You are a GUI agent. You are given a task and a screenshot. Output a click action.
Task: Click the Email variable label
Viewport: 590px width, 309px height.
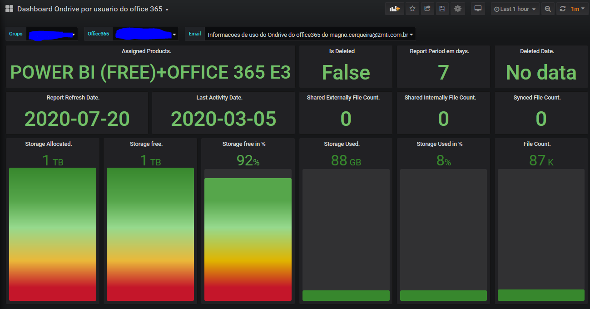pos(195,34)
